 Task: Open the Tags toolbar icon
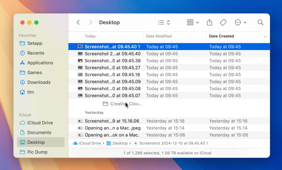click(x=223, y=23)
